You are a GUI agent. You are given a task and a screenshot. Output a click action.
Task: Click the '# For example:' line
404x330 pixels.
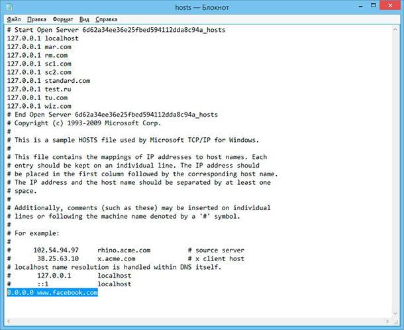coord(33,233)
